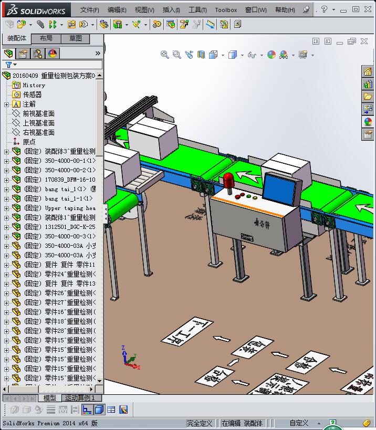Screen dimensions: 376x430
Task: Open the 编辑(E) menu
Action: (x=117, y=10)
